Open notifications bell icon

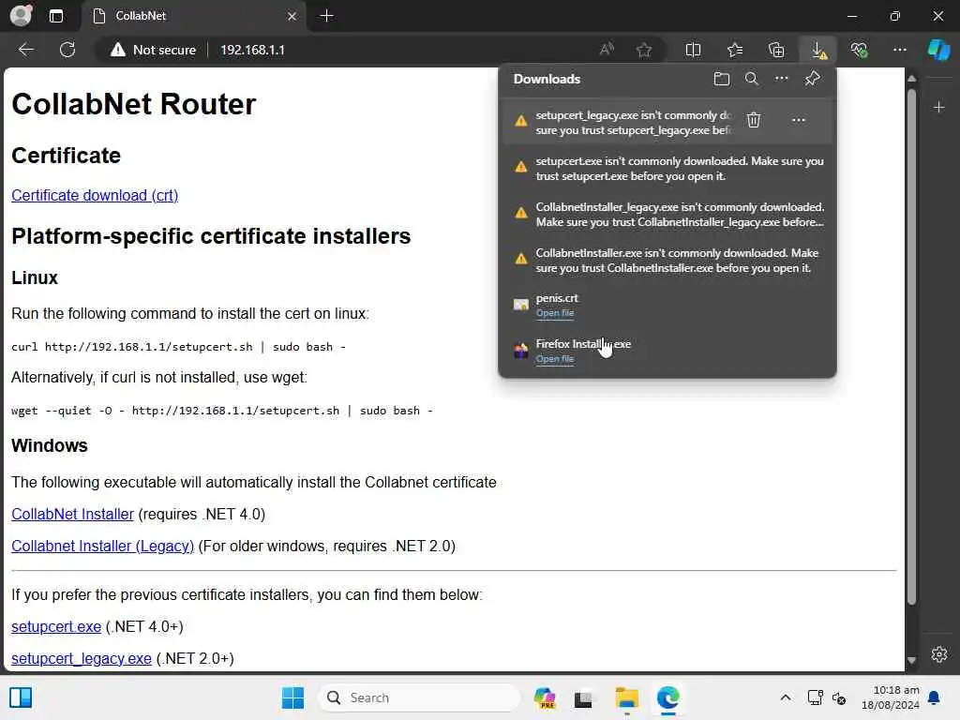tap(934, 697)
